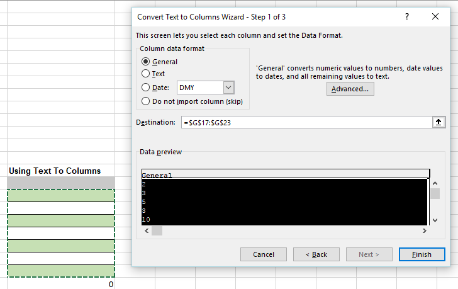The height and width of the screenshot is (289, 458).
Task: Select the General data format option
Action: coord(146,62)
